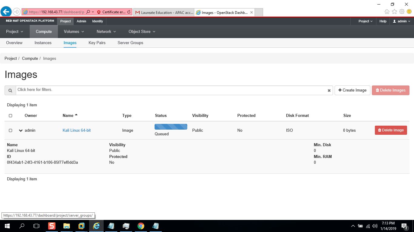Sort by the Name column header
The width and height of the screenshot is (414, 232).
pos(70,115)
